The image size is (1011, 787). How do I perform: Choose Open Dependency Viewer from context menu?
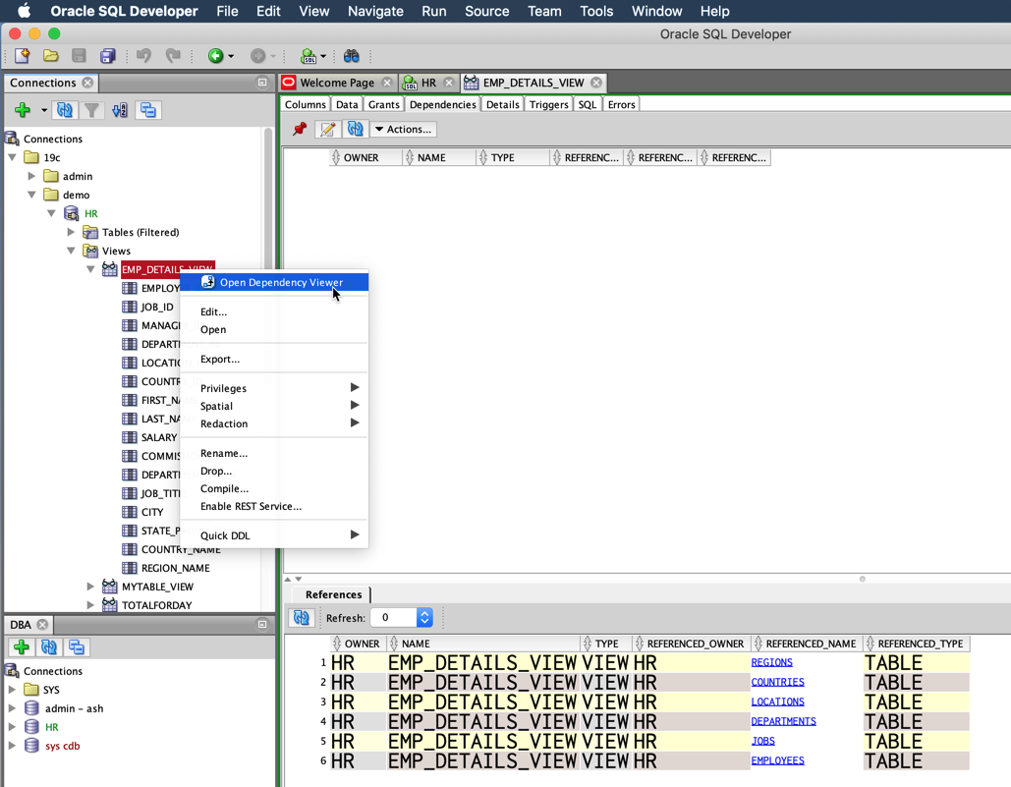(x=274, y=282)
